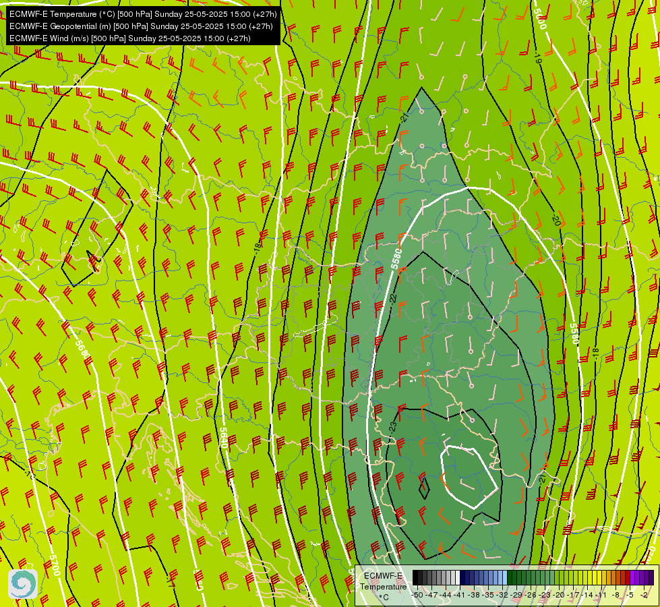Click the -11 value on the legend scale
Viewport: 660px width, 607px height.
coord(601,595)
